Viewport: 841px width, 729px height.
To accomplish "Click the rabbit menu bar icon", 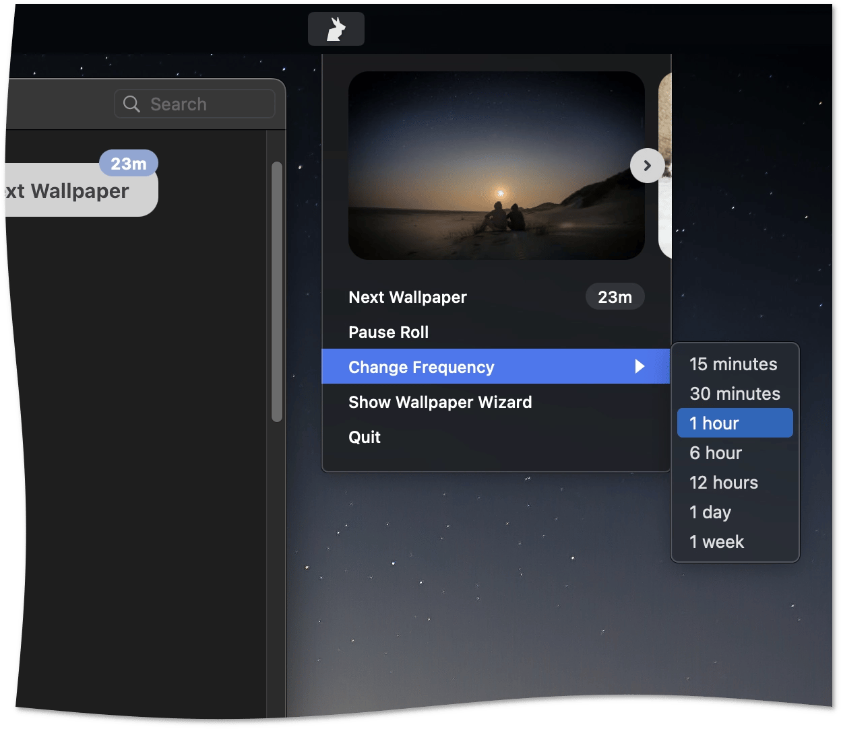I will (x=336, y=29).
